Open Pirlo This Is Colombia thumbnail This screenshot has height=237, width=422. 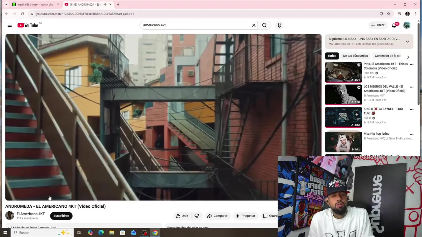point(344,72)
